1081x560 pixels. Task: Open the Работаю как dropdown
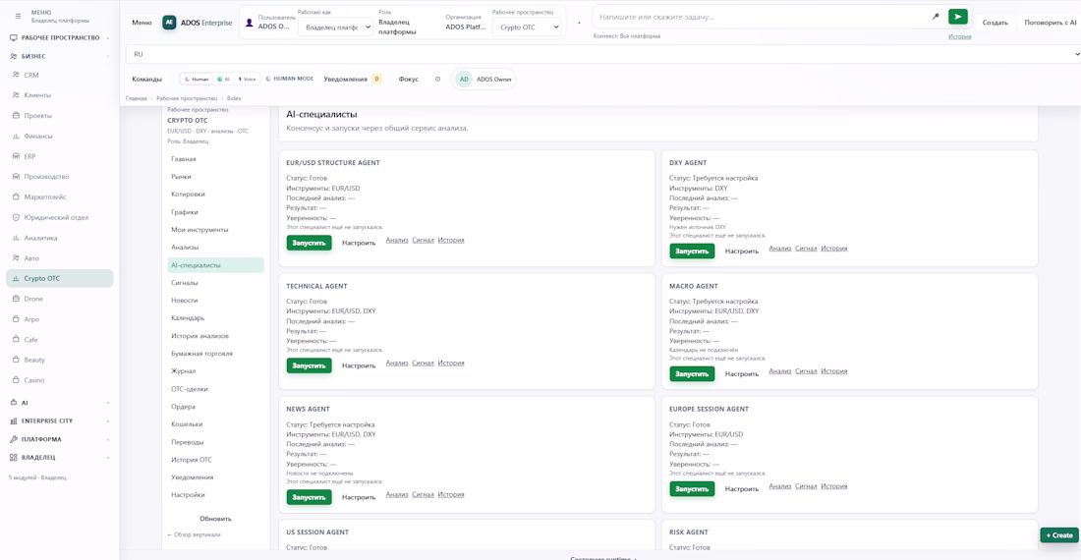tap(336, 28)
